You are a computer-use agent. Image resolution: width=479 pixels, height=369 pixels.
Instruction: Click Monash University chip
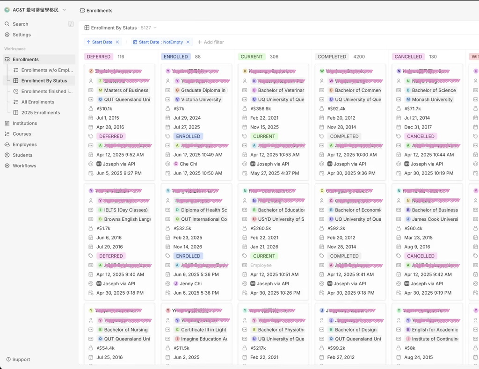tap(429, 99)
